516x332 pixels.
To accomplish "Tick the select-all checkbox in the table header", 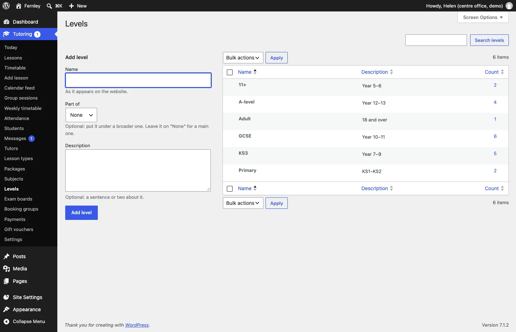I will pos(230,72).
